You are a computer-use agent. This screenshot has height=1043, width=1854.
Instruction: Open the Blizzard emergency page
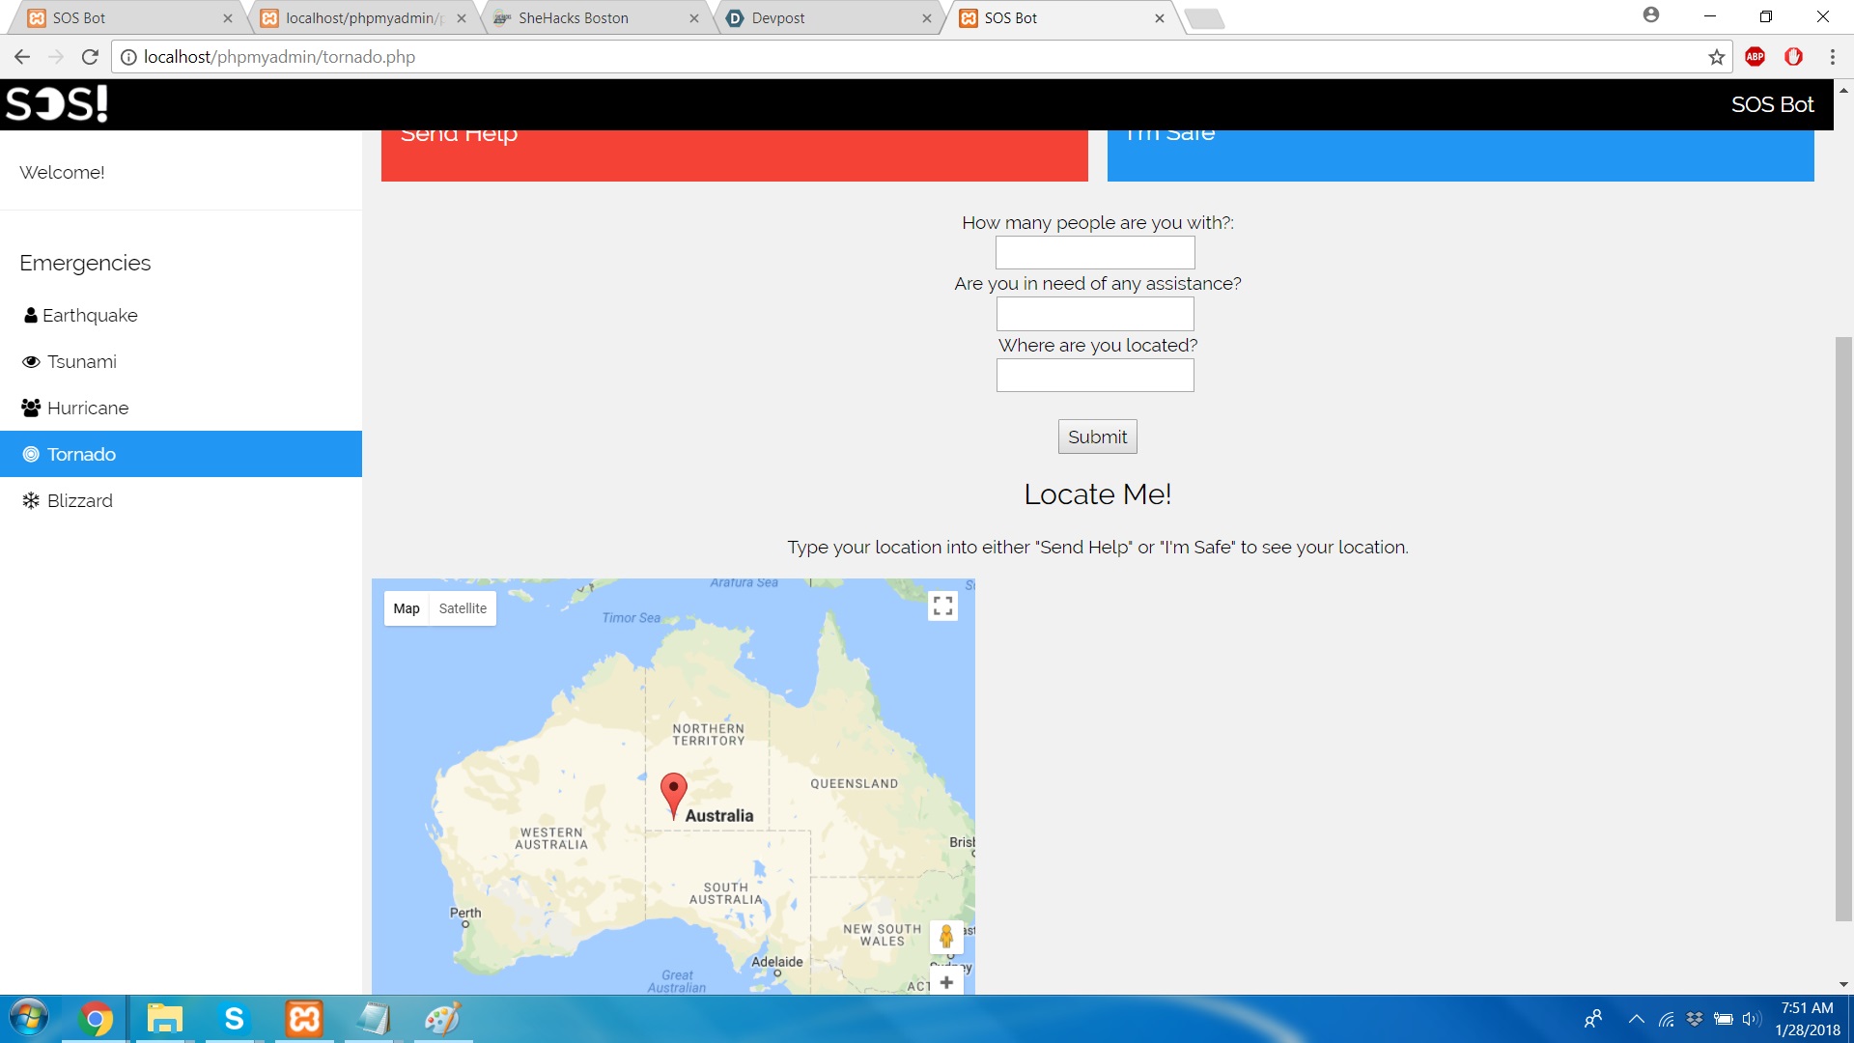[80, 500]
